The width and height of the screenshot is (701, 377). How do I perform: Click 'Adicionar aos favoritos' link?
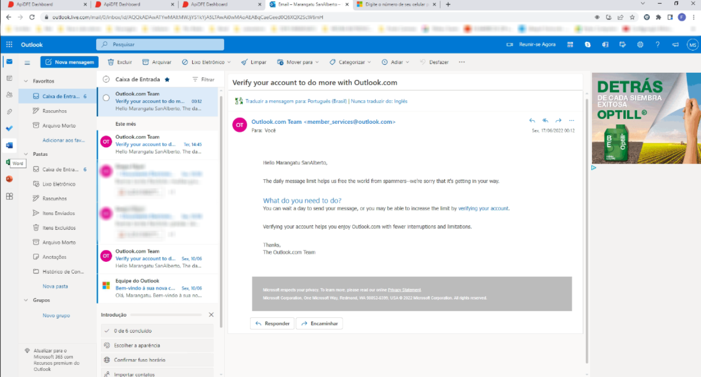(x=64, y=140)
